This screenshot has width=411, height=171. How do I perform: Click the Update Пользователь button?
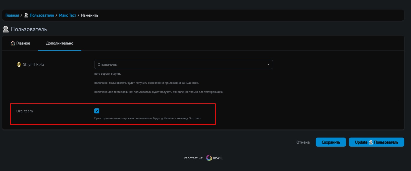click(x=376, y=142)
